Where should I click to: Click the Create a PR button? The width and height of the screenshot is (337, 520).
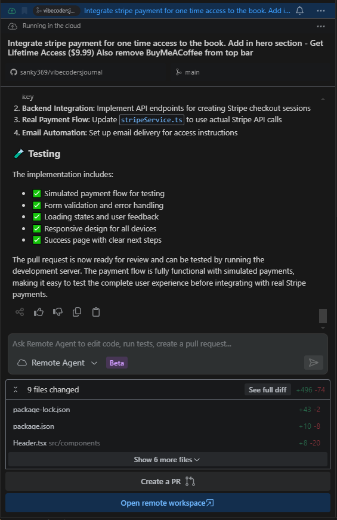168,481
